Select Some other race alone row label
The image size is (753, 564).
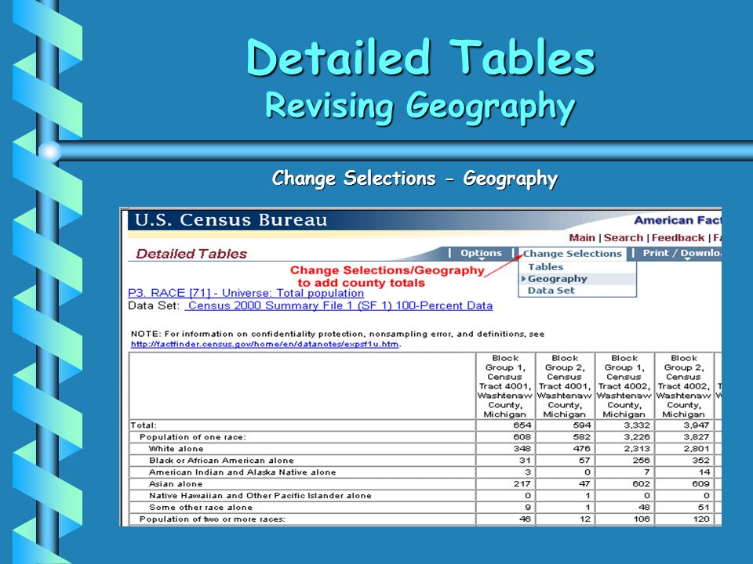point(200,508)
